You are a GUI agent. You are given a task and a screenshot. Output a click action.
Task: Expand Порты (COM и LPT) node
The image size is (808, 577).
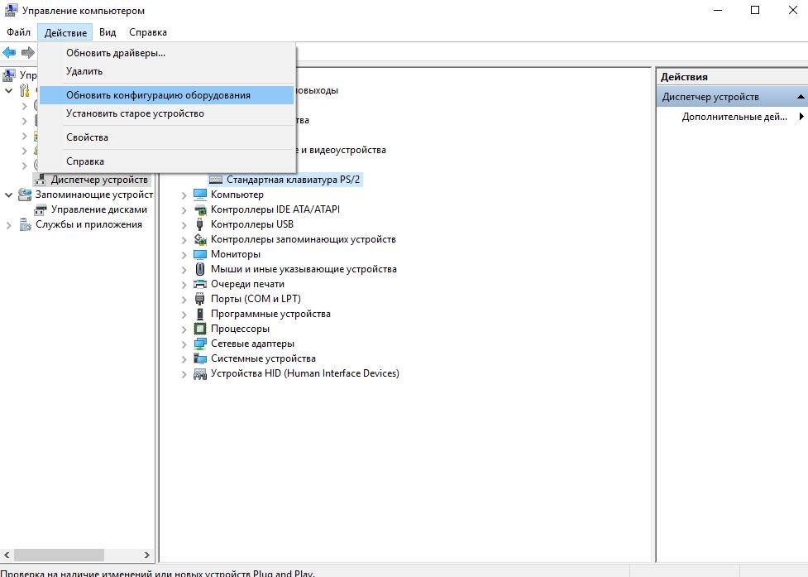pyautogui.click(x=184, y=299)
